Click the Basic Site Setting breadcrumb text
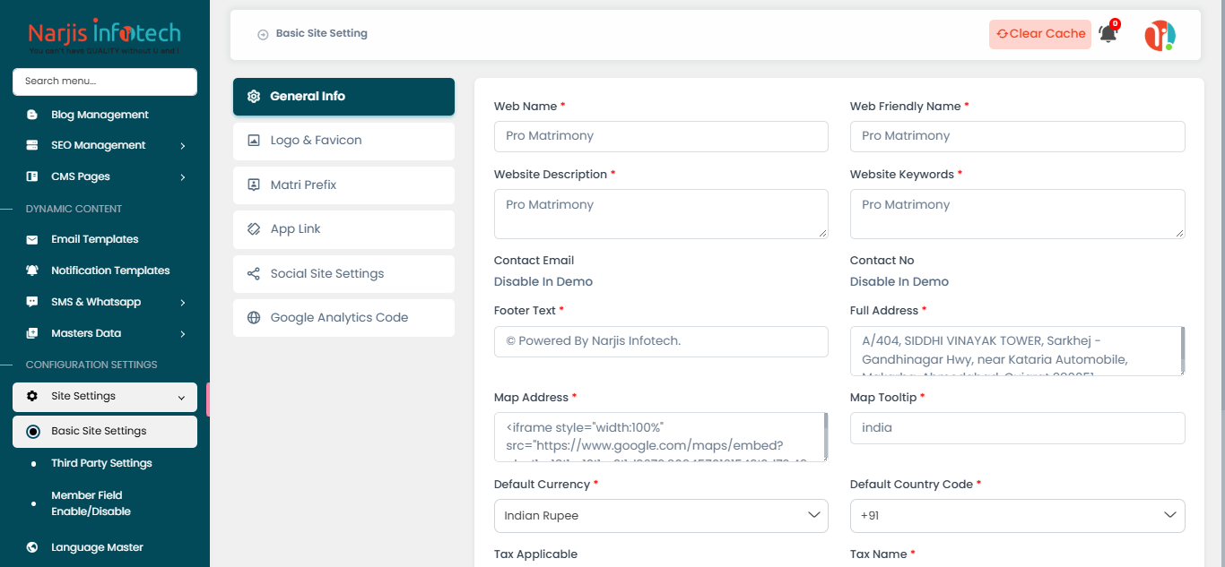 point(322,33)
